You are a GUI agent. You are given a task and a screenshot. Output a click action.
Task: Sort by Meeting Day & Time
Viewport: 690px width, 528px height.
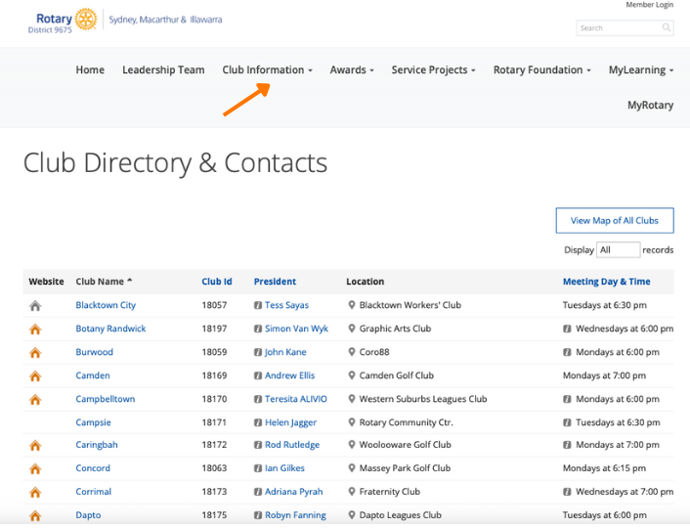[606, 282]
